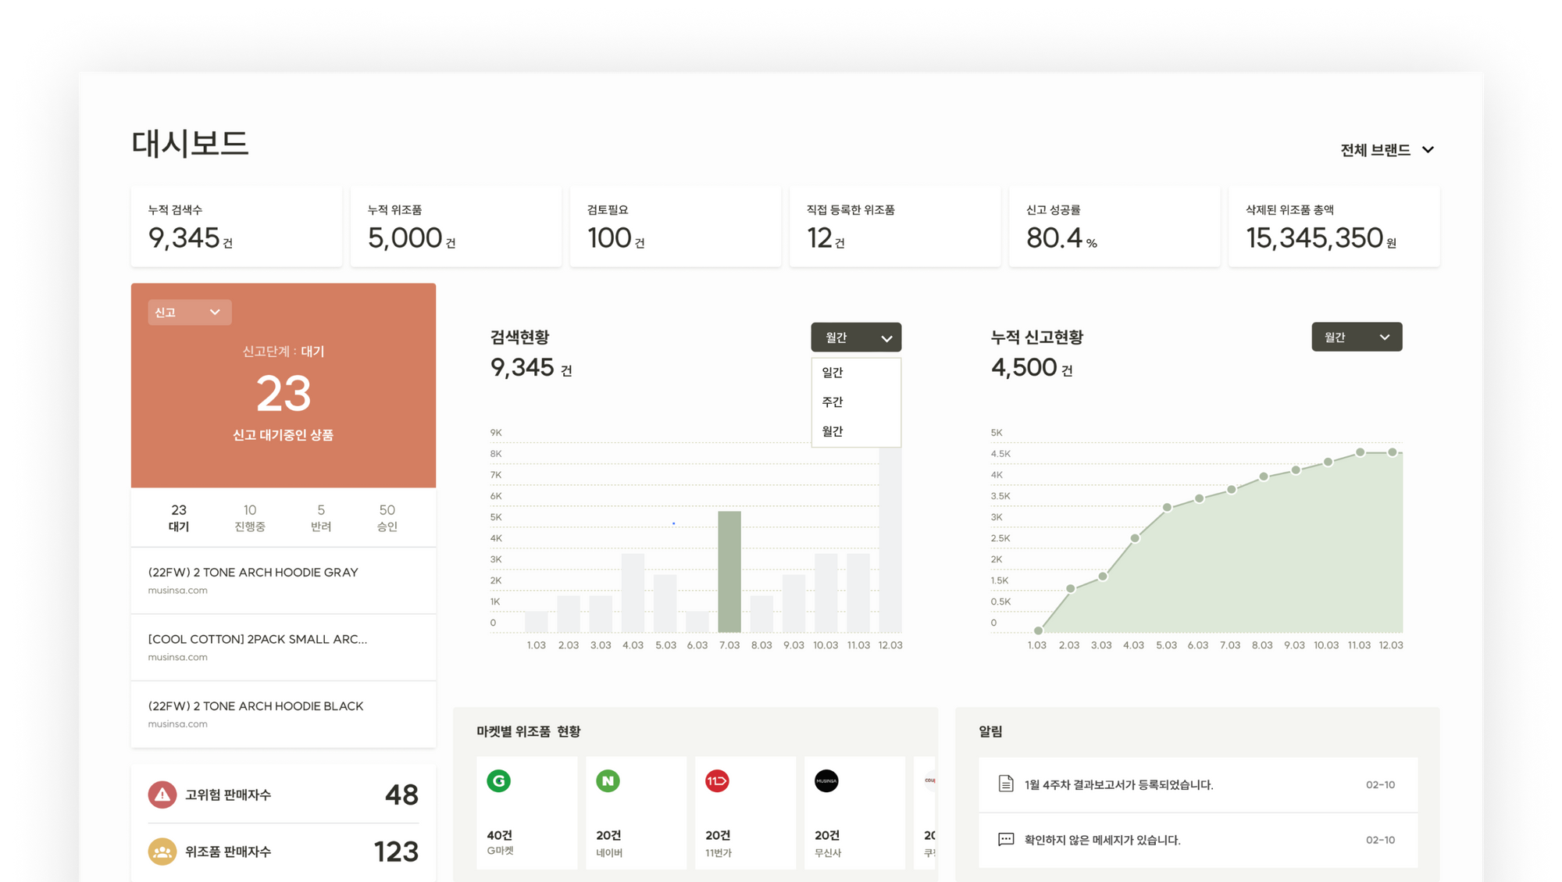Image resolution: width=1562 pixels, height=882 pixels.
Task: Select the 4.03 bar in 검색현황 chart
Action: (633, 593)
